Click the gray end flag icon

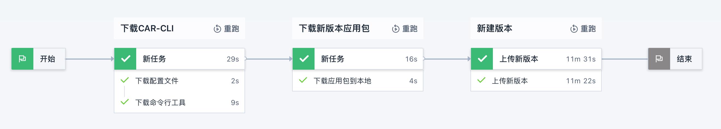pyautogui.click(x=659, y=59)
